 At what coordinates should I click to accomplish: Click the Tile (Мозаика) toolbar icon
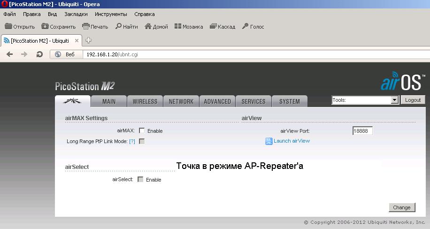click(x=178, y=26)
